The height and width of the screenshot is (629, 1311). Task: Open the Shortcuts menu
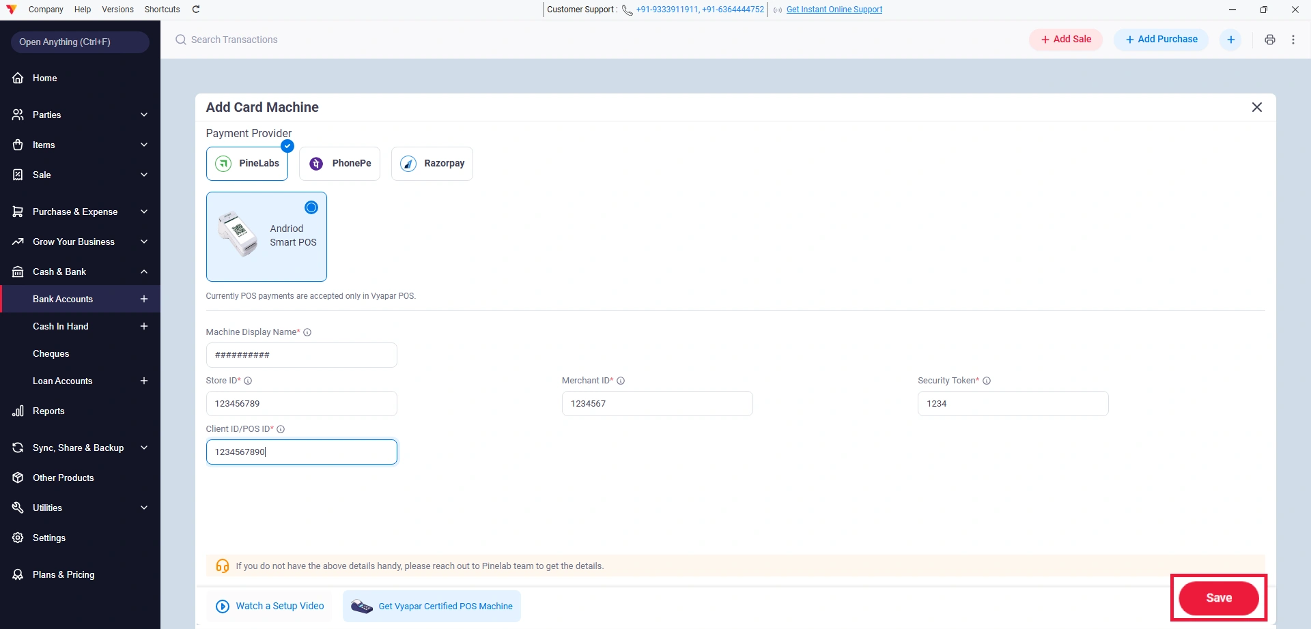pyautogui.click(x=163, y=10)
